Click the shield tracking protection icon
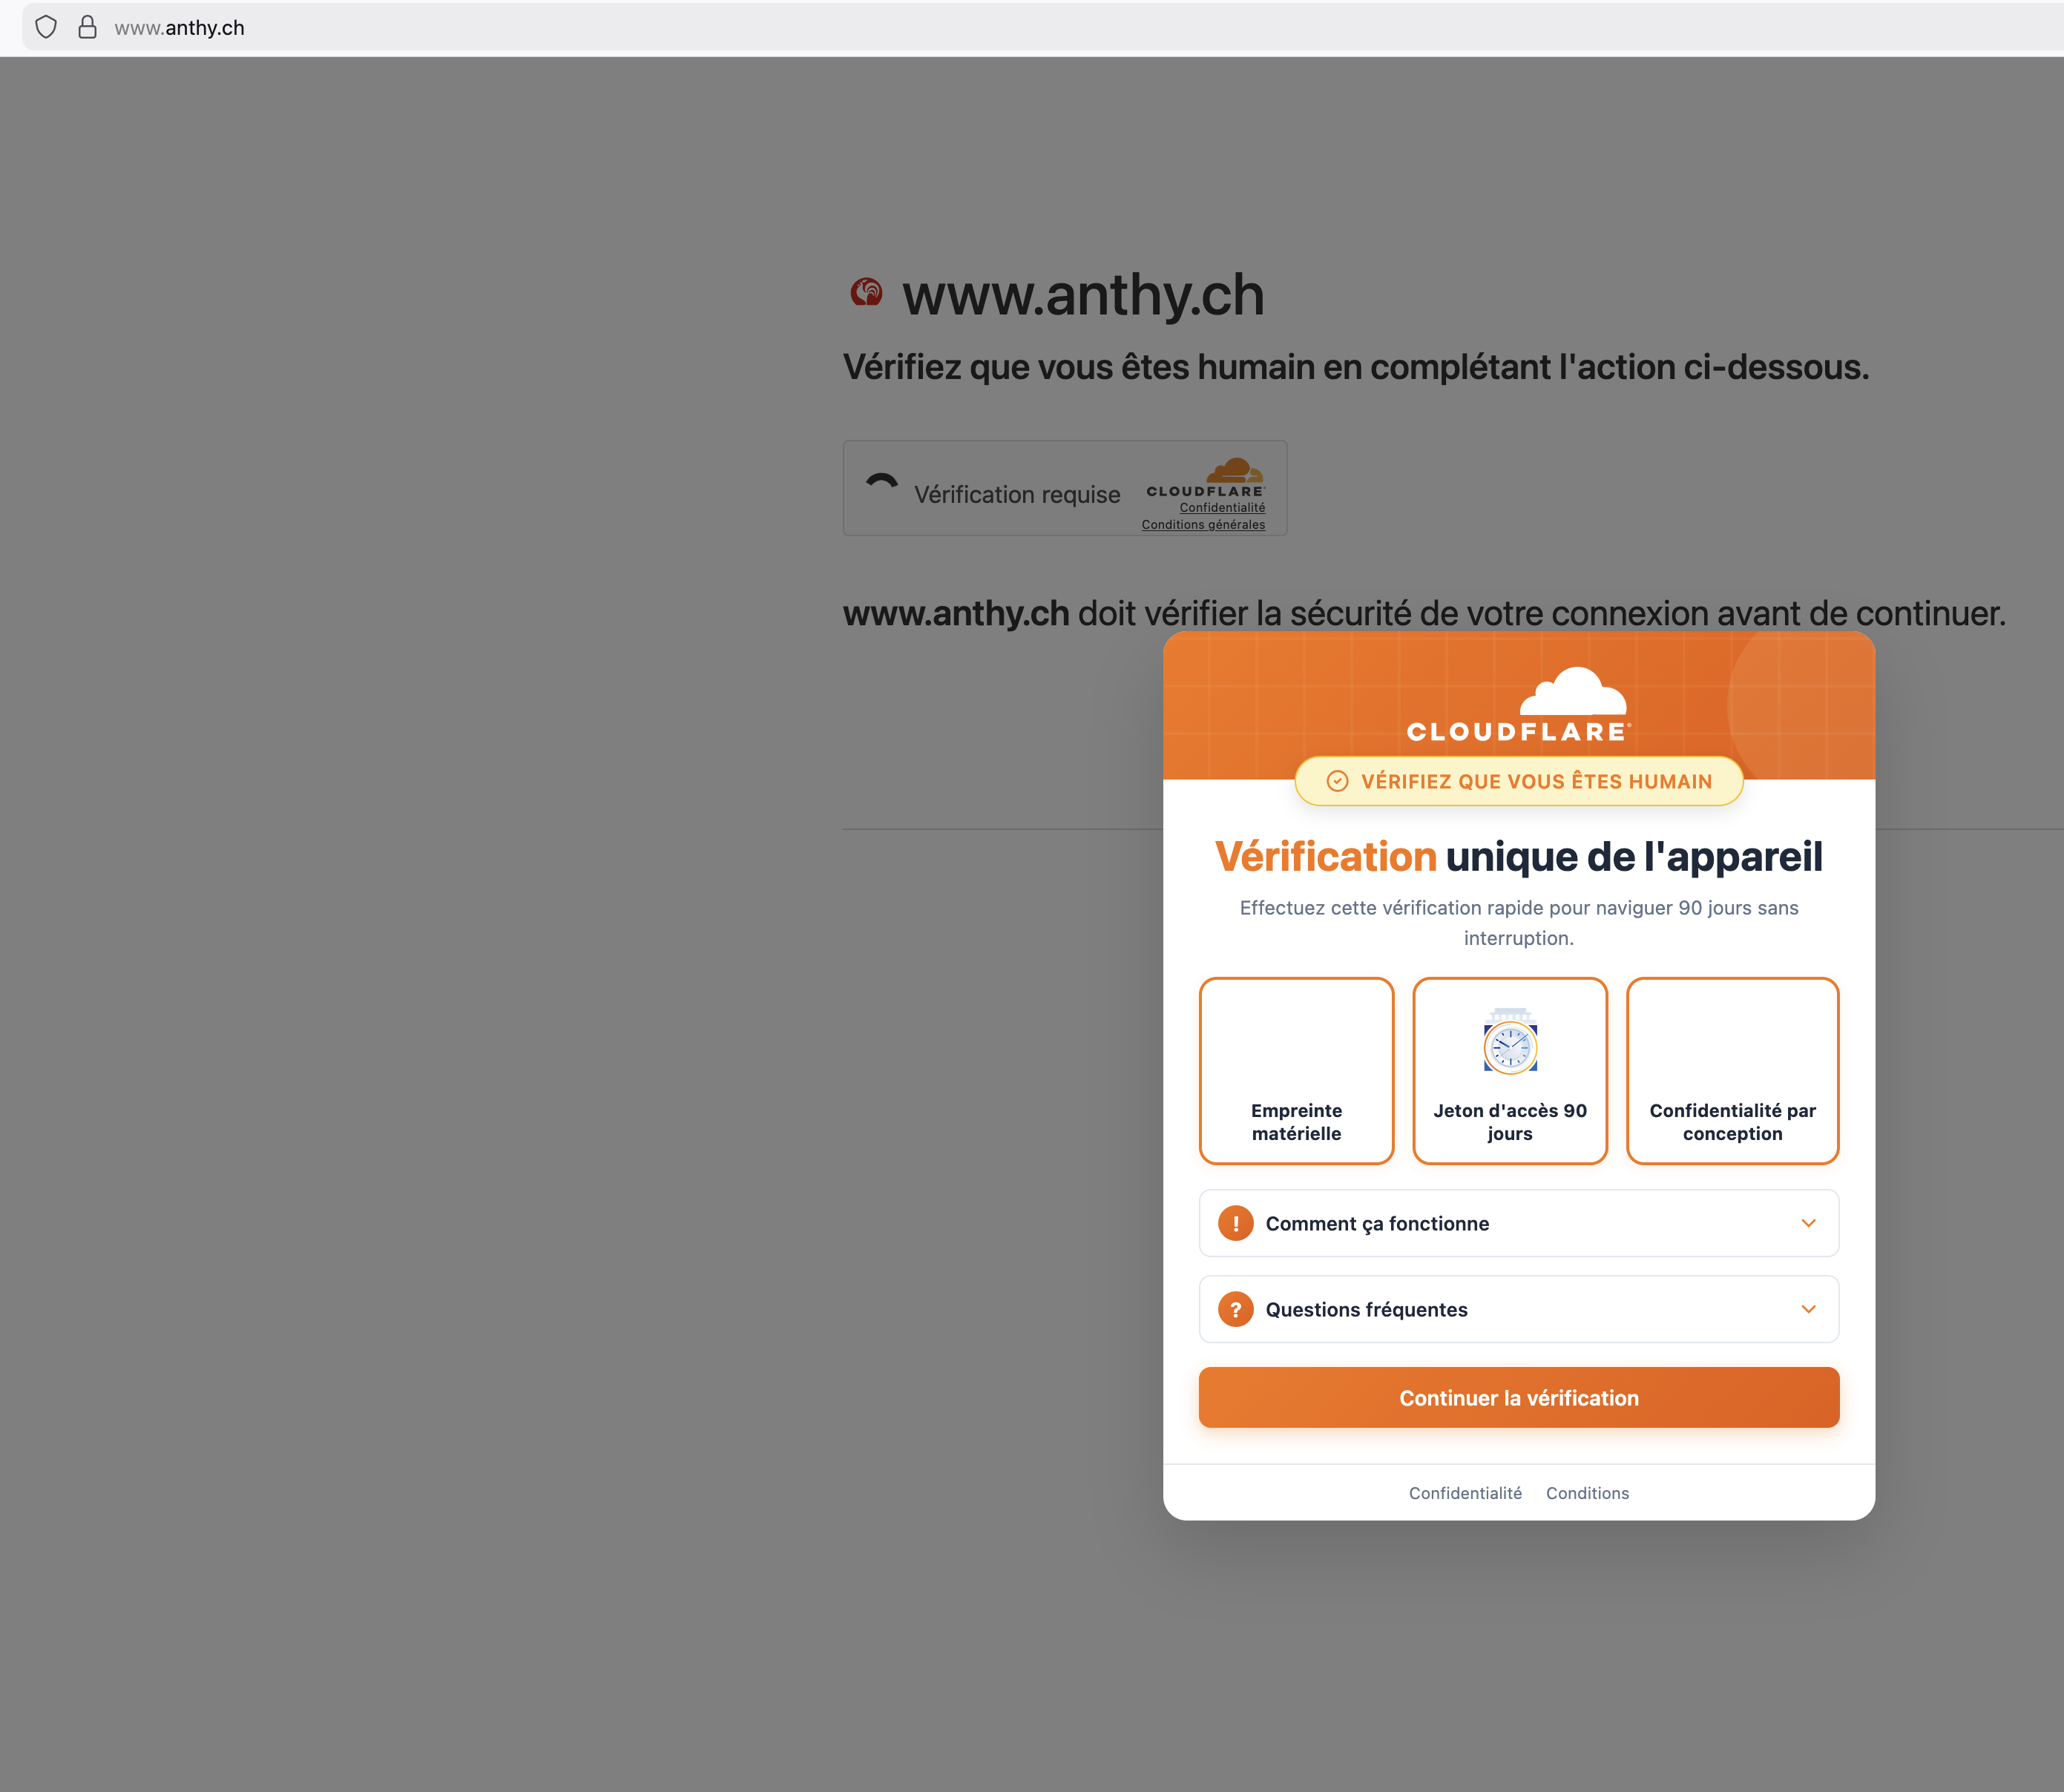This screenshot has width=2064, height=1792. [x=46, y=27]
